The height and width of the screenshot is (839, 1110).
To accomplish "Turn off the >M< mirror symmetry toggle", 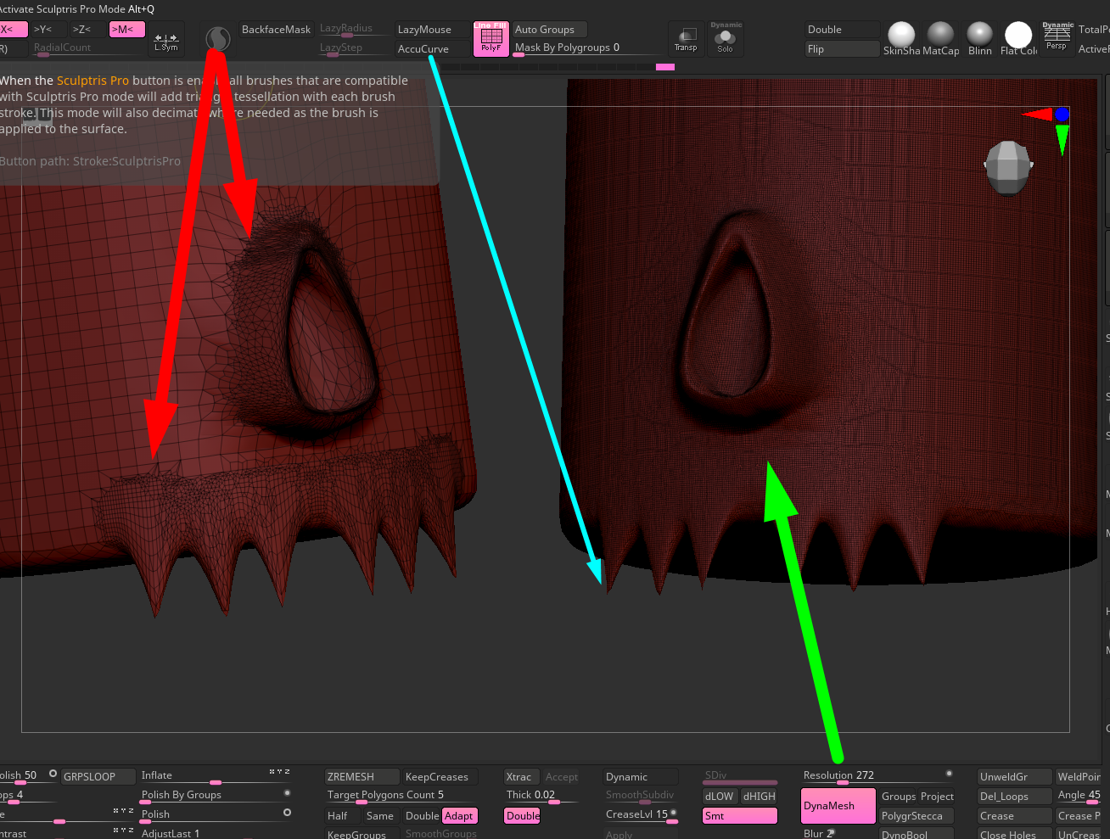I will coord(126,30).
